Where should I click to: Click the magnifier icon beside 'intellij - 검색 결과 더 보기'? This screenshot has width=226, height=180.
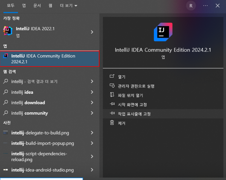click(6, 81)
